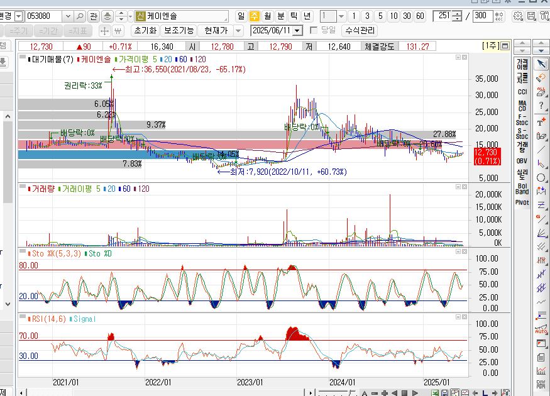The height and width of the screenshot is (396, 550).
Task: Select the 10 interval preset button
Action: click(394, 16)
